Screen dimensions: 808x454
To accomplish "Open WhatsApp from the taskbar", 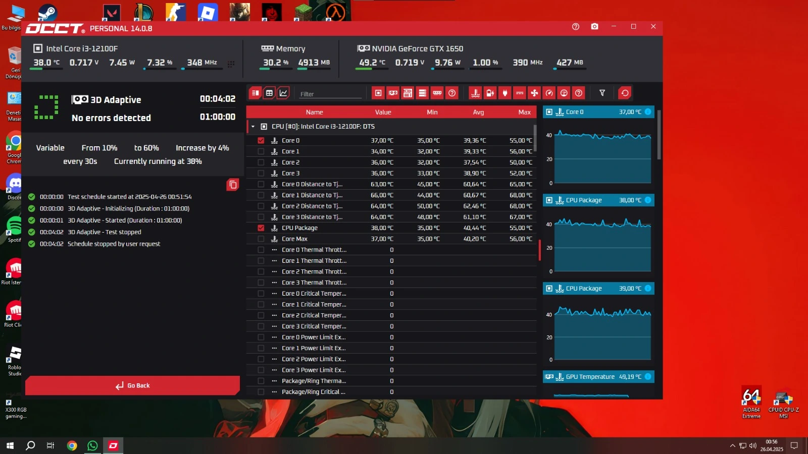I will pos(92,445).
